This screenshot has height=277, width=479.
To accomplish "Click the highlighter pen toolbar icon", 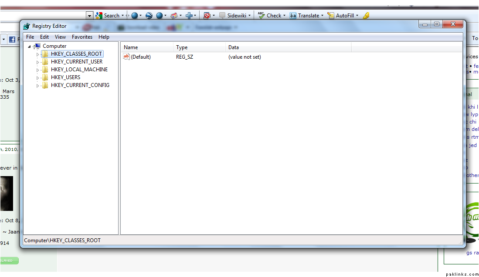I will tap(366, 16).
